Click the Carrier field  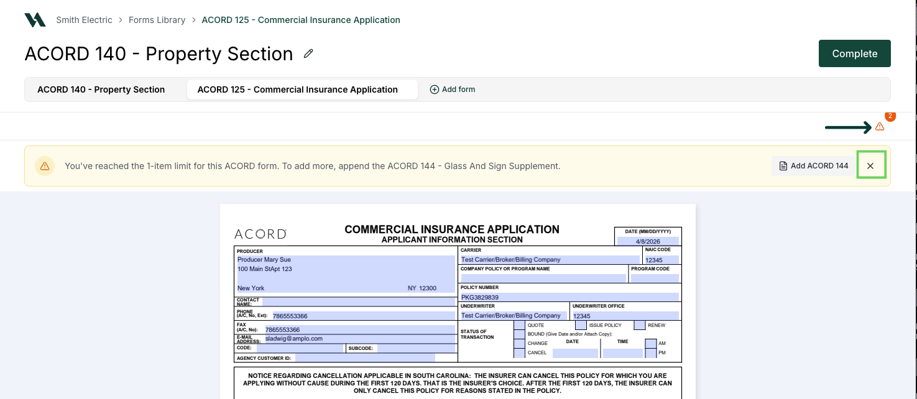click(x=550, y=260)
